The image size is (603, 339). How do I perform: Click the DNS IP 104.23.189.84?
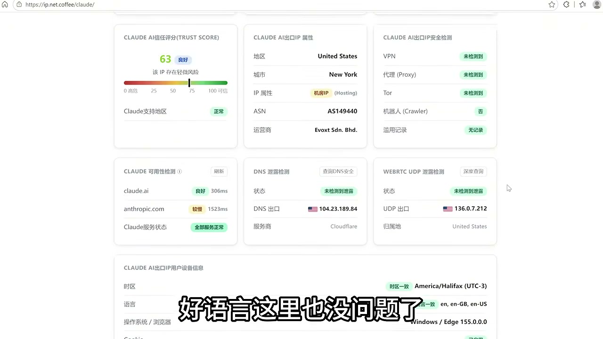(x=338, y=209)
